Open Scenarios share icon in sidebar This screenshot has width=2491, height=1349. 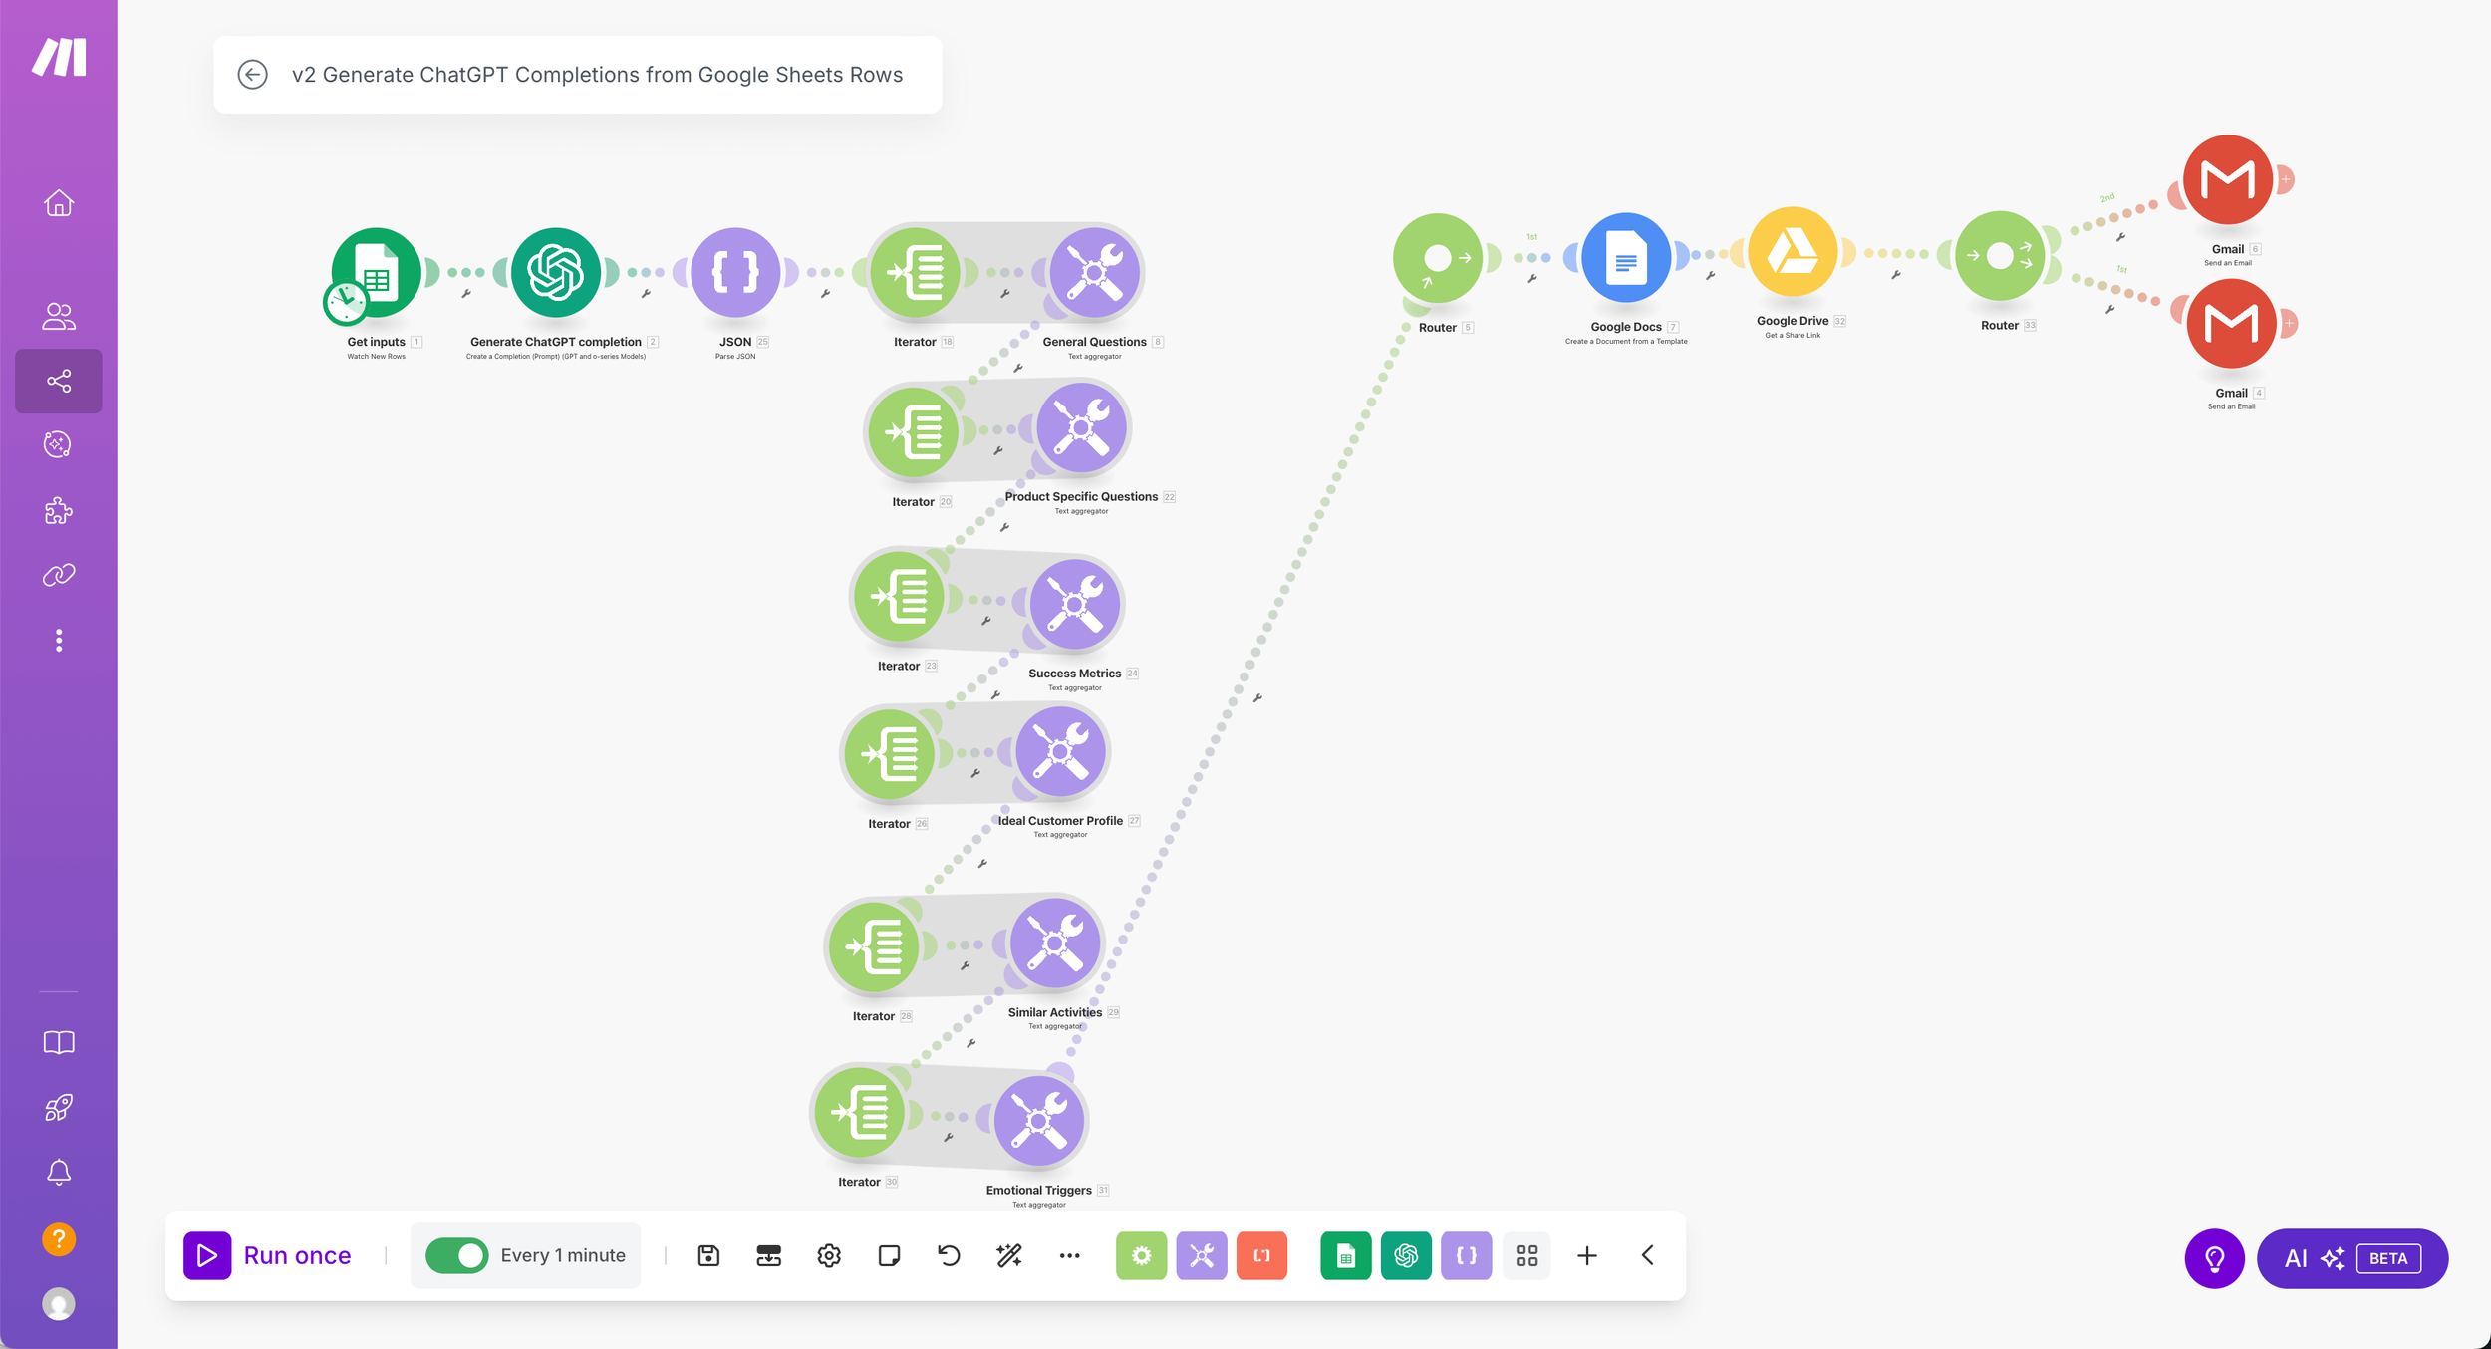tap(59, 381)
